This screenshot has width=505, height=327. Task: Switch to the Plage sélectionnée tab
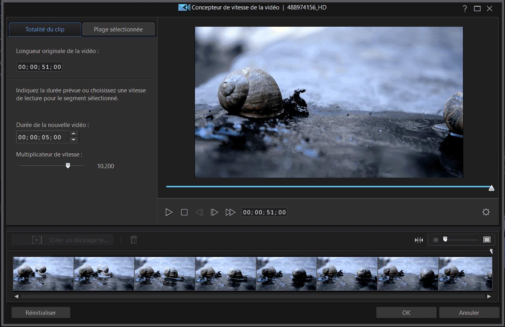click(x=118, y=29)
